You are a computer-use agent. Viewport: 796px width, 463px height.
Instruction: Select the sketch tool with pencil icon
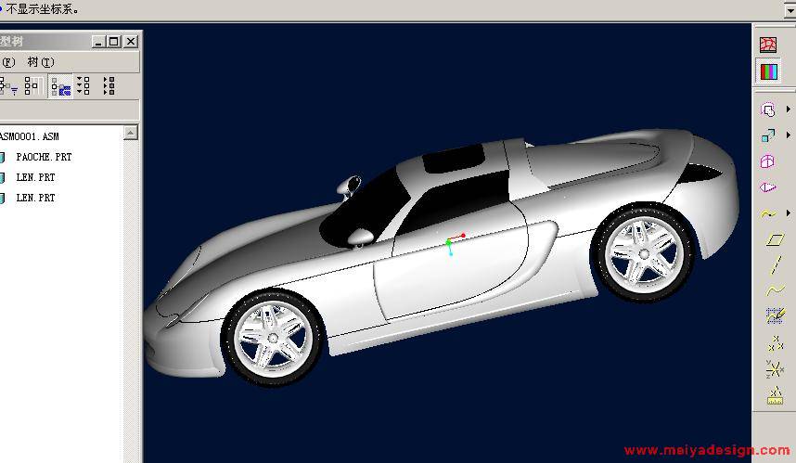[776, 315]
